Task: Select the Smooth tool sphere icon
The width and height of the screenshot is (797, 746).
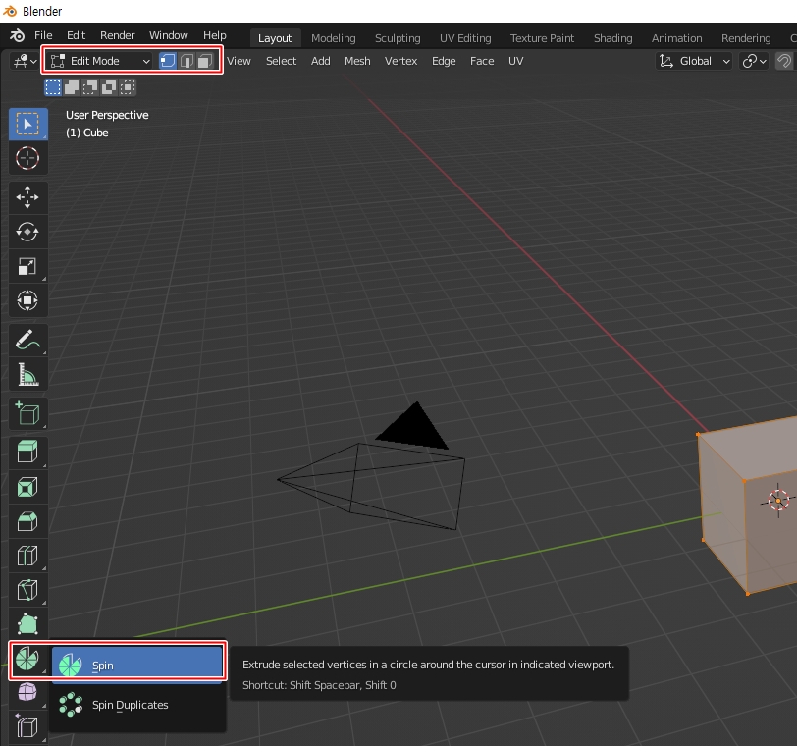Action: pos(27,693)
